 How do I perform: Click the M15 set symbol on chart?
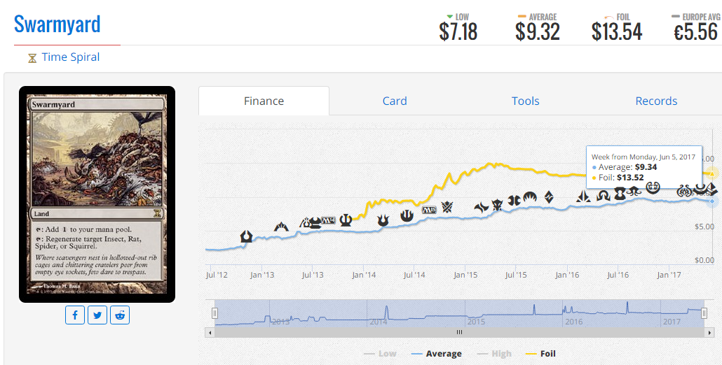(x=429, y=210)
